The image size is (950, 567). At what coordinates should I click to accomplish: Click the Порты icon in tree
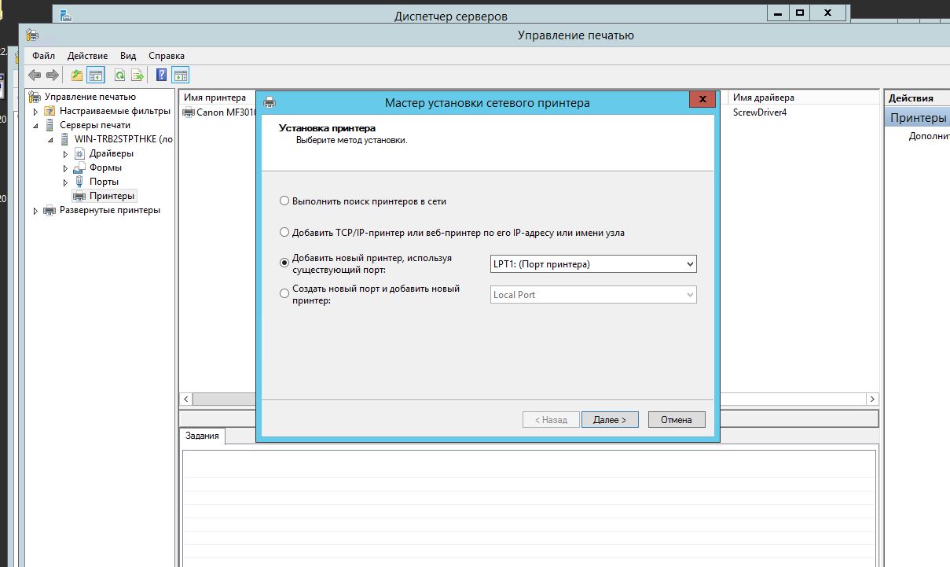pos(79,182)
